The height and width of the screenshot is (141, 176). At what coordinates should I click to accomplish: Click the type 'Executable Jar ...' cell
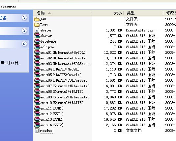tap(143, 30)
